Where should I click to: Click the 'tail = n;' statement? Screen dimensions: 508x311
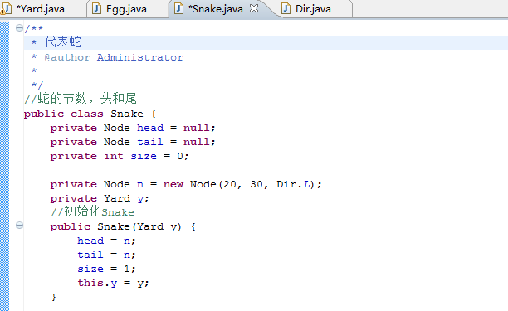[106, 255]
